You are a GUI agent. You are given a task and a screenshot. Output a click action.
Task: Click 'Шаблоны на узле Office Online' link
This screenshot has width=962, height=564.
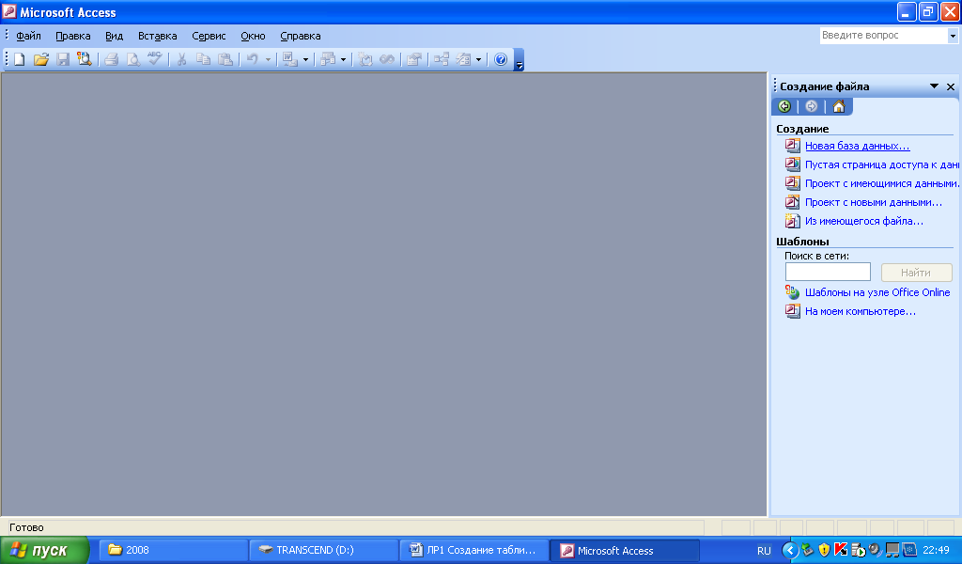877,292
